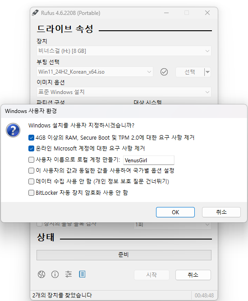Screen dimensions: 248x301
Task: Toggle bad blocks check checkbox in Rufus
Action: pyautogui.click(x=39, y=224)
